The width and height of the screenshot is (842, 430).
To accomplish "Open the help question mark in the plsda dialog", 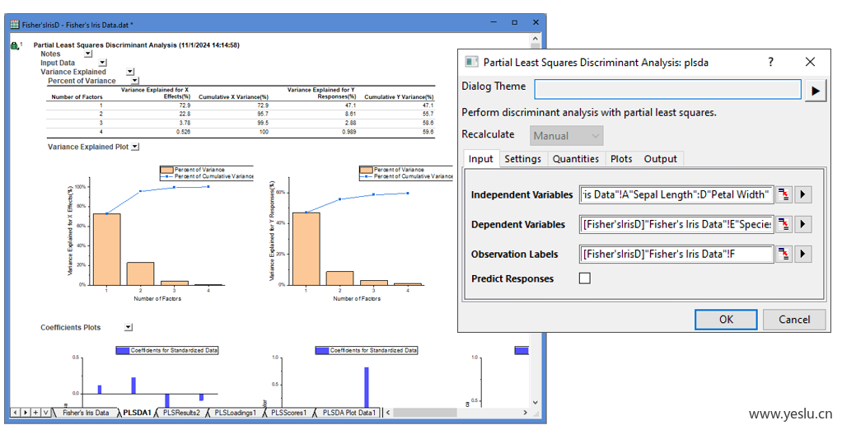I will [770, 62].
